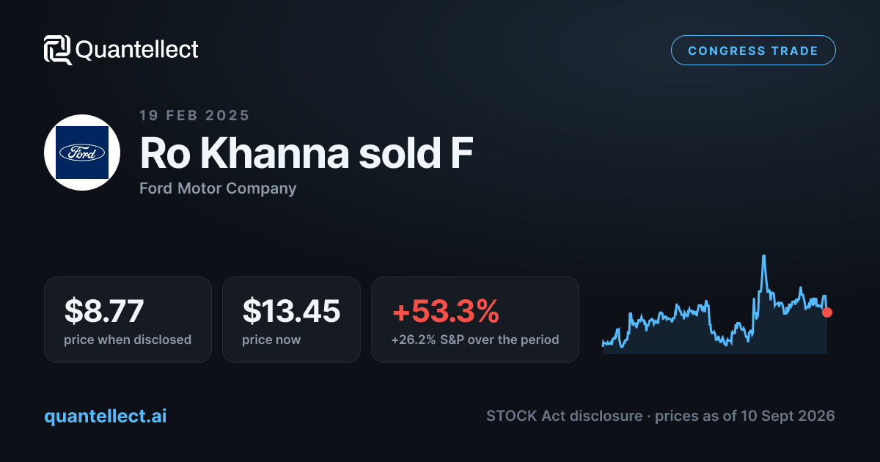Screen dimensions: 880x462
Task: Click the CONGRESS TRADE badge
Action: coord(753,51)
